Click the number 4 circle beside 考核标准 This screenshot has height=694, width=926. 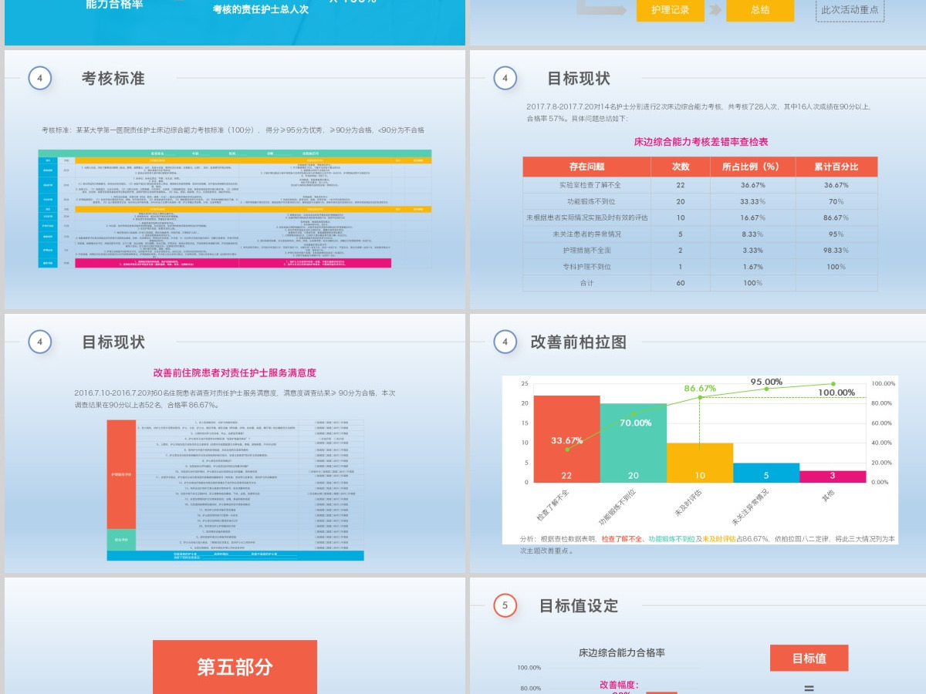40,79
